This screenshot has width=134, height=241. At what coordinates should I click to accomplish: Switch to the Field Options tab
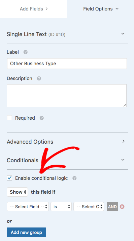(101, 9)
